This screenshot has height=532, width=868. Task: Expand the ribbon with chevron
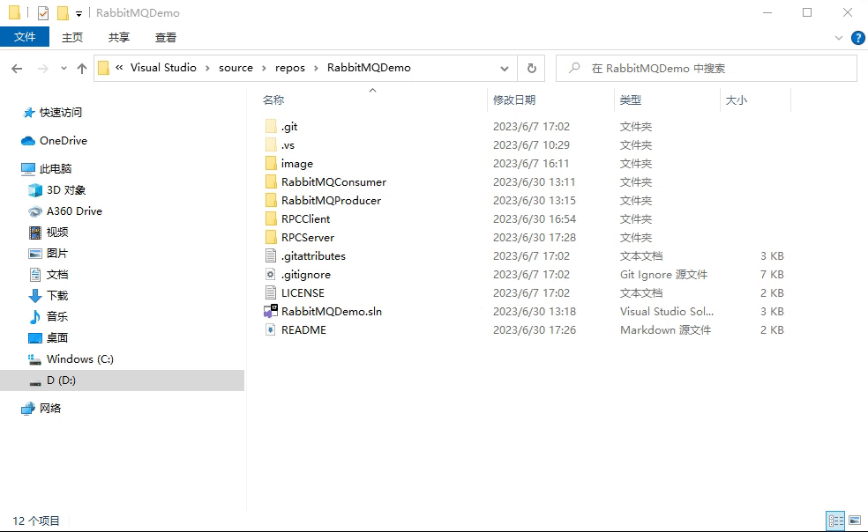coord(839,38)
